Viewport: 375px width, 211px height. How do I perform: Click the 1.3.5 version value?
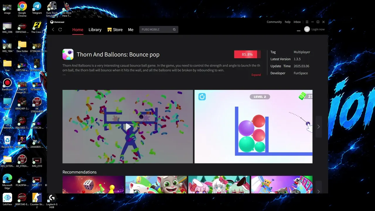(x=297, y=59)
